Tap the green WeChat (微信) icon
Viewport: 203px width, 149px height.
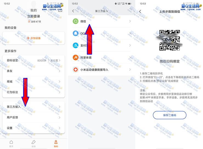75,21
